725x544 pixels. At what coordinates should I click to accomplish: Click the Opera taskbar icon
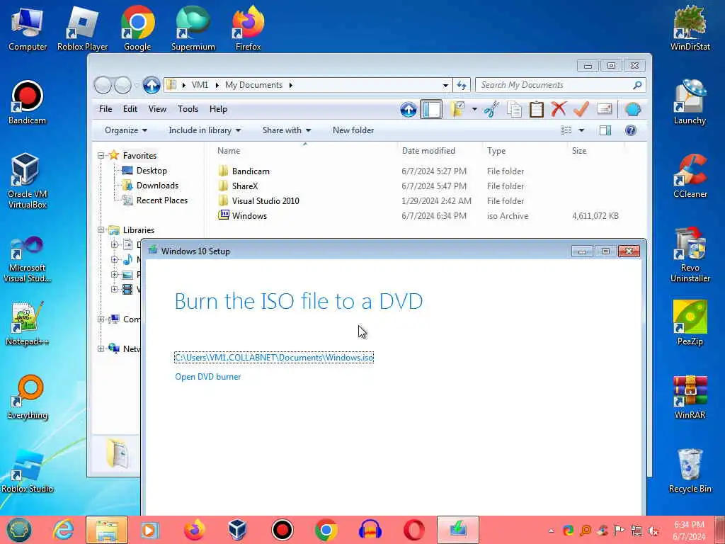tap(413, 530)
